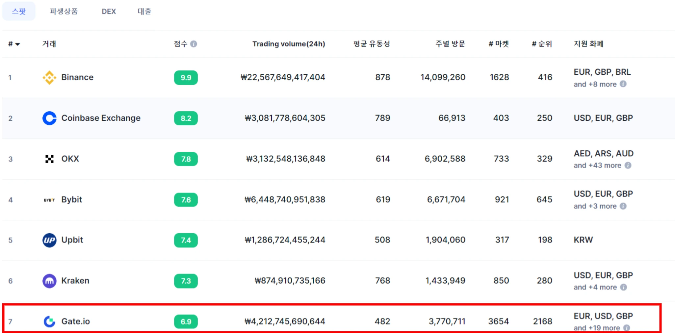
Task: Sort by 거래 column header
Action: tap(49, 44)
